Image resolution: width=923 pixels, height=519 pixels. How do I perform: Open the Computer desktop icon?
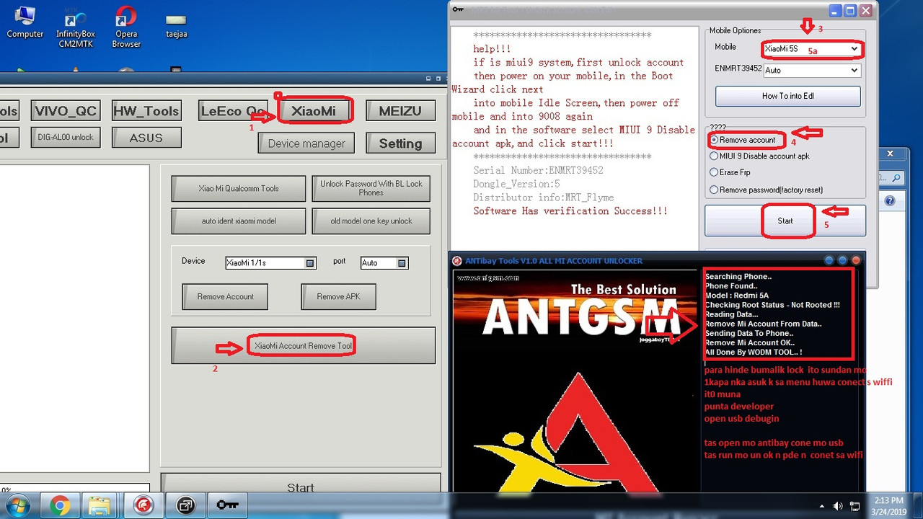25,22
